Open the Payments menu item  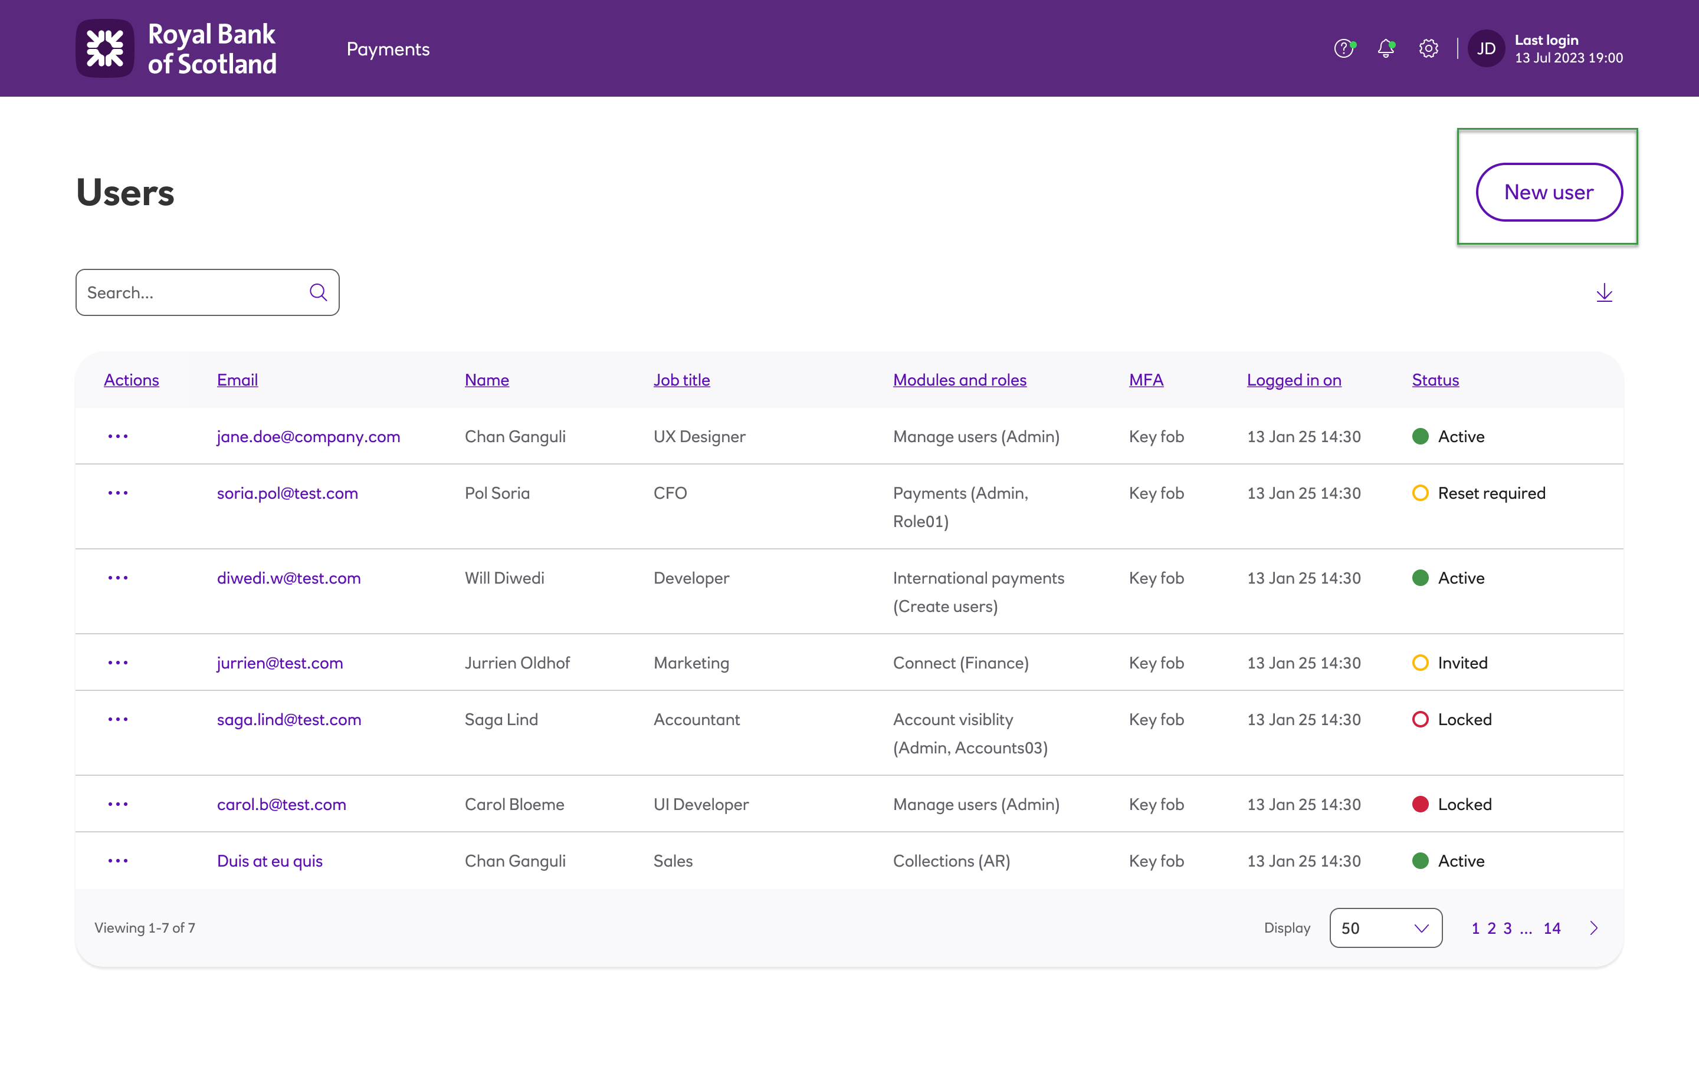(x=388, y=49)
